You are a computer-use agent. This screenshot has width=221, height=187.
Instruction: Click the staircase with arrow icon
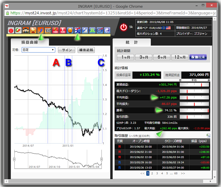point(85,30)
